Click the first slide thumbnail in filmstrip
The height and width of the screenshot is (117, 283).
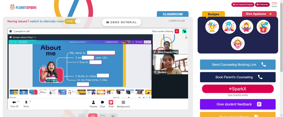[x=14, y=92]
